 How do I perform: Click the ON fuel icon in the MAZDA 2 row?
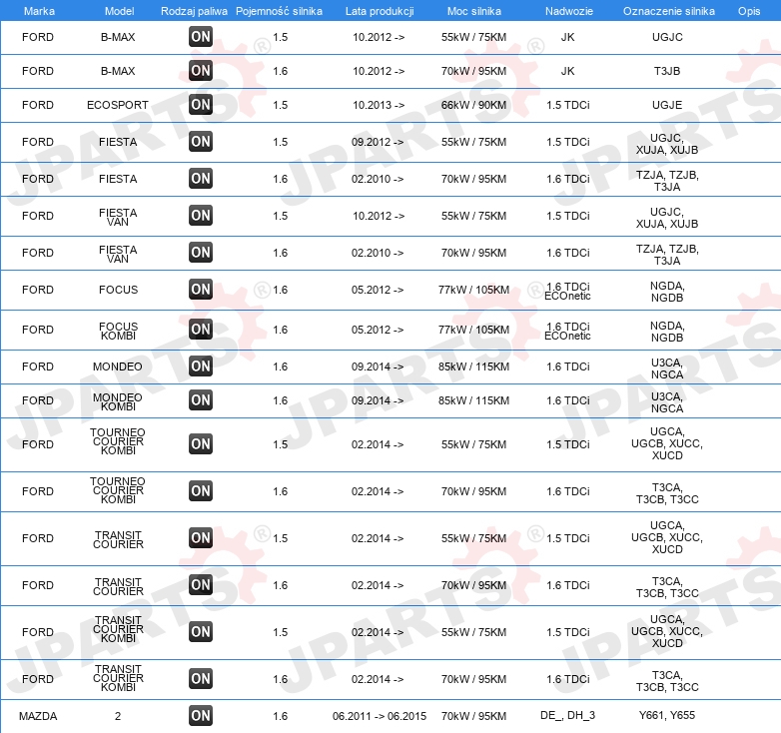click(x=201, y=716)
